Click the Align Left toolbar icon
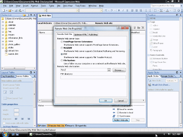183x137 pixels. tap(132, 10)
